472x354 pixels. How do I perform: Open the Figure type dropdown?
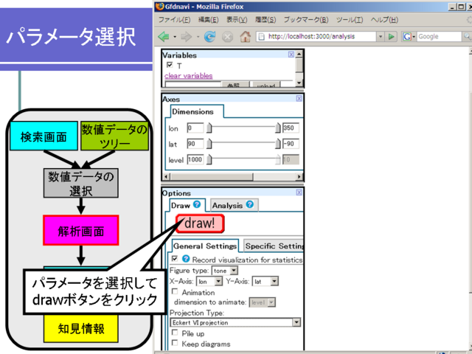pos(224,271)
